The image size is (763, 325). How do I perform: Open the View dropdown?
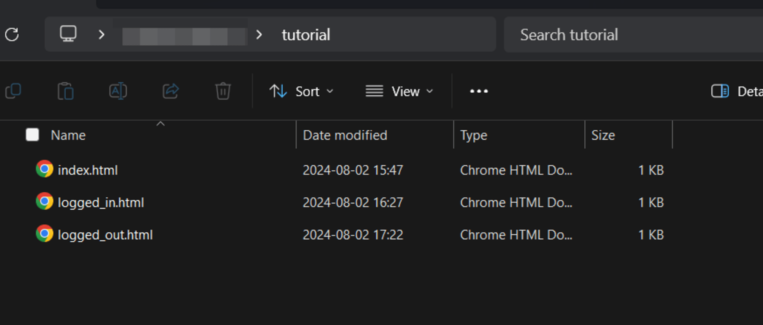[399, 91]
